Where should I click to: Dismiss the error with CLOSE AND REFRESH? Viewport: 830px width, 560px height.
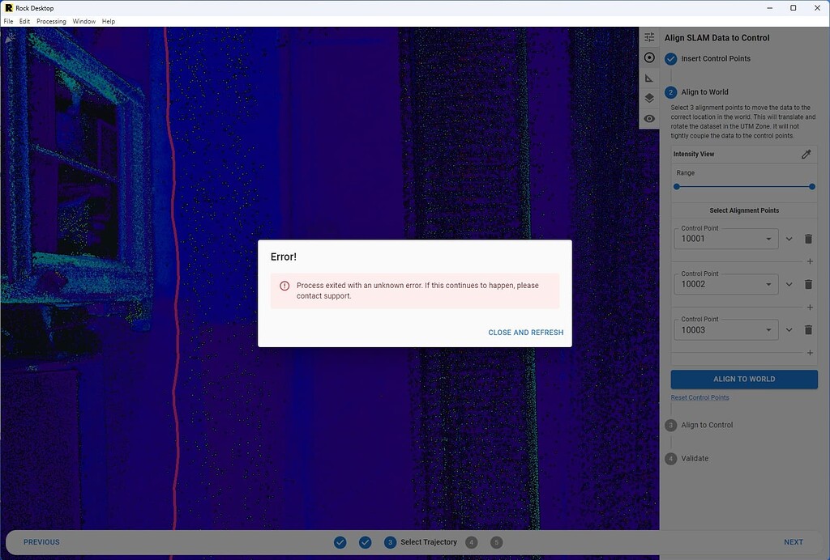pos(525,332)
